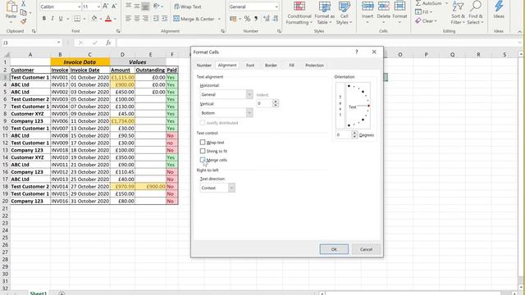The height and width of the screenshot is (295, 525).
Task: Click the dialog Help question mark
Action: [x=357, y=52]
